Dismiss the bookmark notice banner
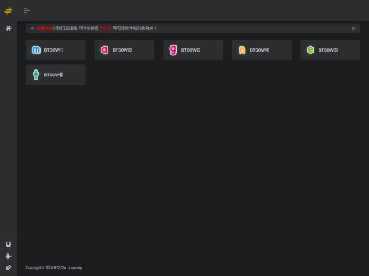 click(x=354, y=28)
